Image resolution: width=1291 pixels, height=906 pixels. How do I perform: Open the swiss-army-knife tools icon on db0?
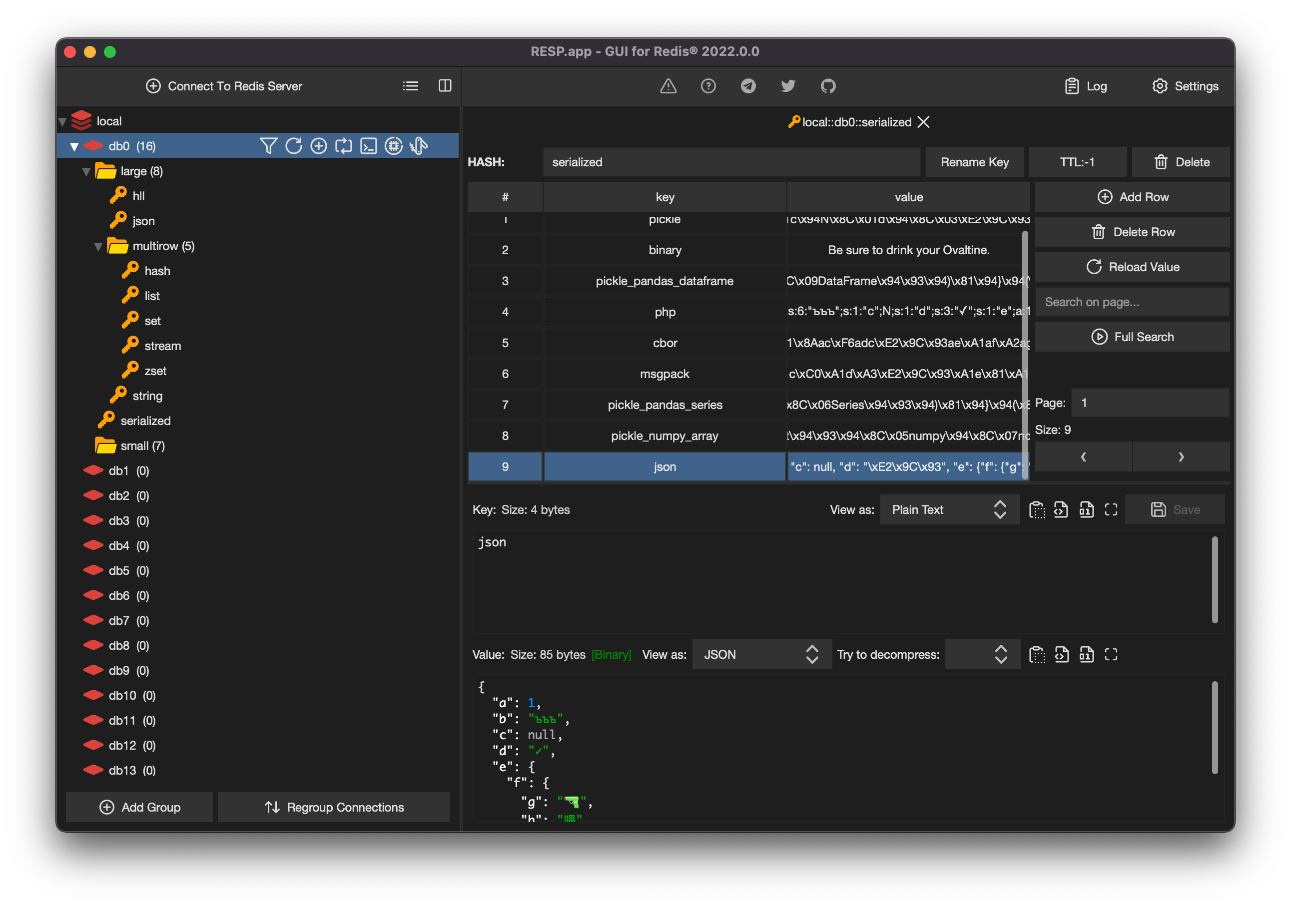(x=418, y=145)
